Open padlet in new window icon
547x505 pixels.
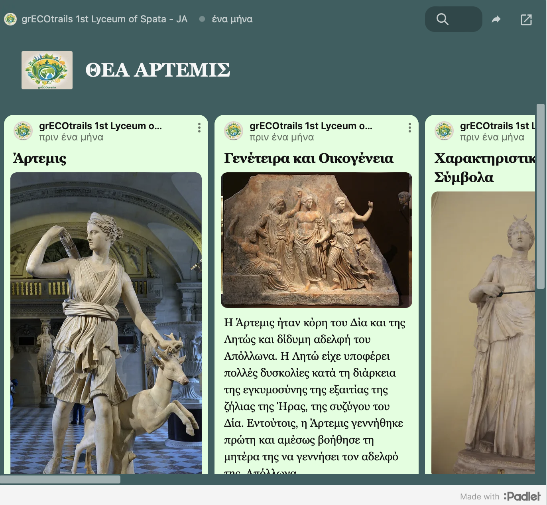tap(526, 20)
